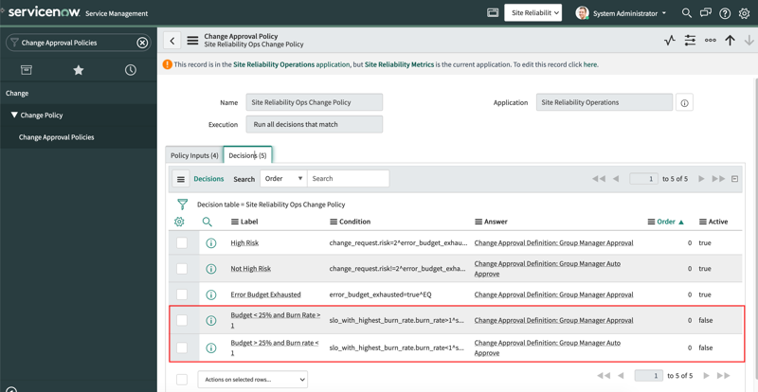Open more options ellipsis in form header
This screenshot has width=758, height=392.
[x=710, y=41]
